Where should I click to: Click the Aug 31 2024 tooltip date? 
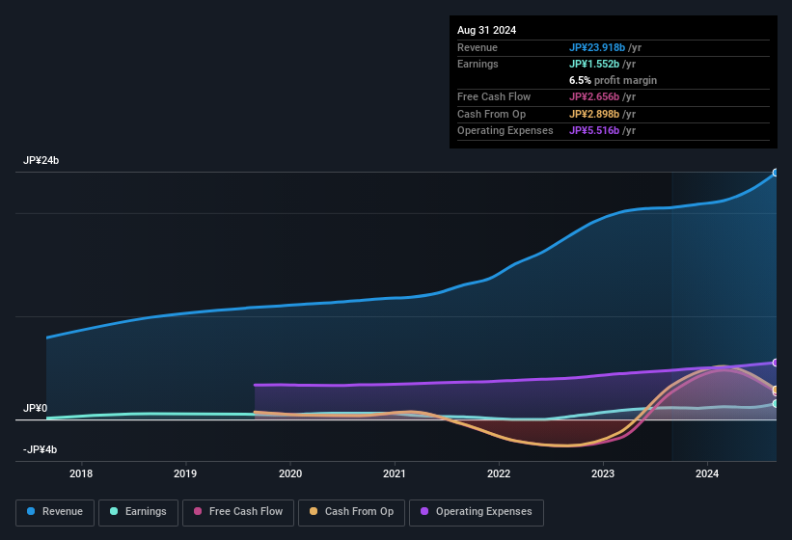click(x=486, y=30)
